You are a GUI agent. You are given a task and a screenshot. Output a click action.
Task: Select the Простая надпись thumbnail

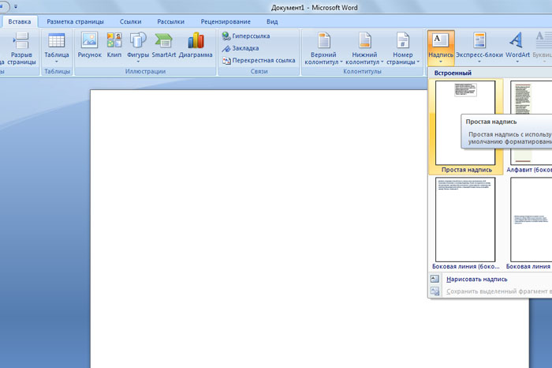(465, 122)
